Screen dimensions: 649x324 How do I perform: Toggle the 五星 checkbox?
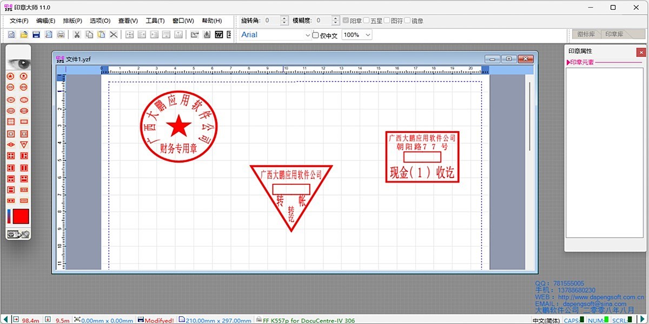(x=366, y=21)
